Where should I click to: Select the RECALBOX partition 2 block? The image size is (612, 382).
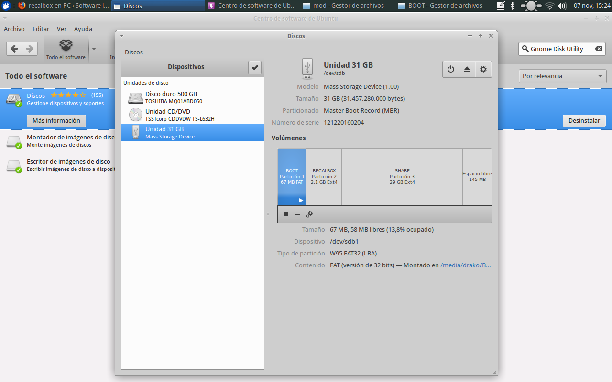click(x=324, y=177)
